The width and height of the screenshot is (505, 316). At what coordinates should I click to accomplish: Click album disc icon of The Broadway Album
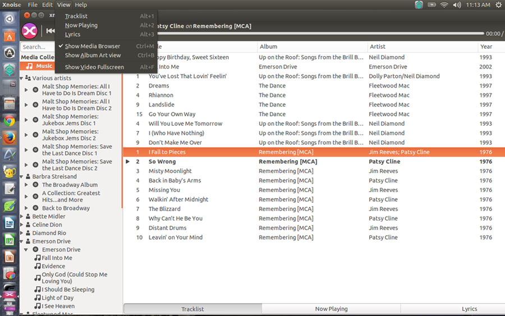tap(35, 185)
